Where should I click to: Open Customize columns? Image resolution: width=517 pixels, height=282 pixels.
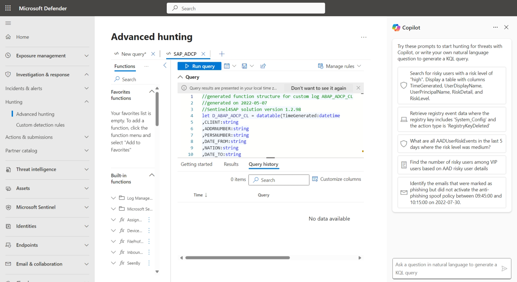(336, 179)
